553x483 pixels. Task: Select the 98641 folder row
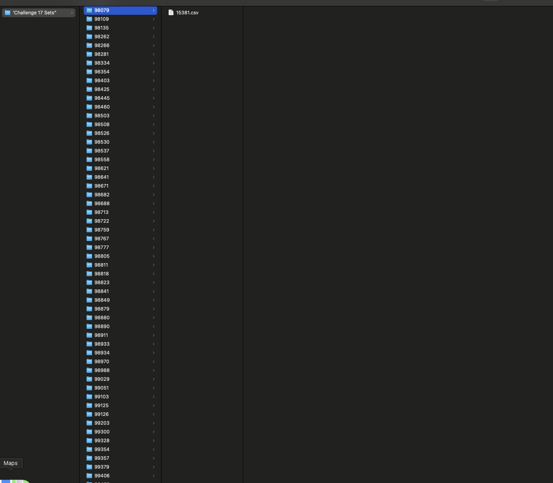[x=120, y=177]
